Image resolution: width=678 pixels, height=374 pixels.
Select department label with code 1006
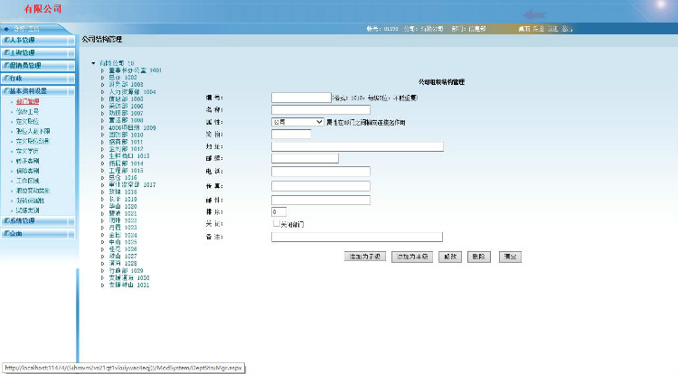click(126, 106)
